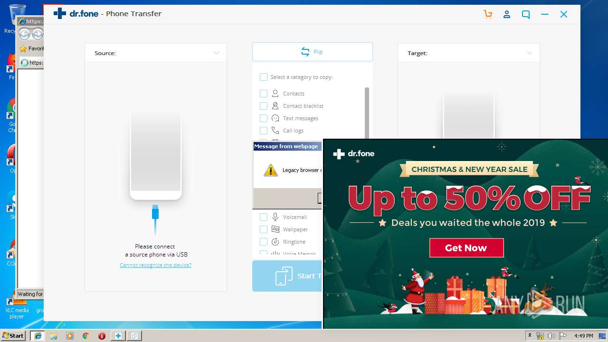608x342 pixels.
Task: Open 'Cannot recognize the device?' link
Action: (x=155, y=265)
